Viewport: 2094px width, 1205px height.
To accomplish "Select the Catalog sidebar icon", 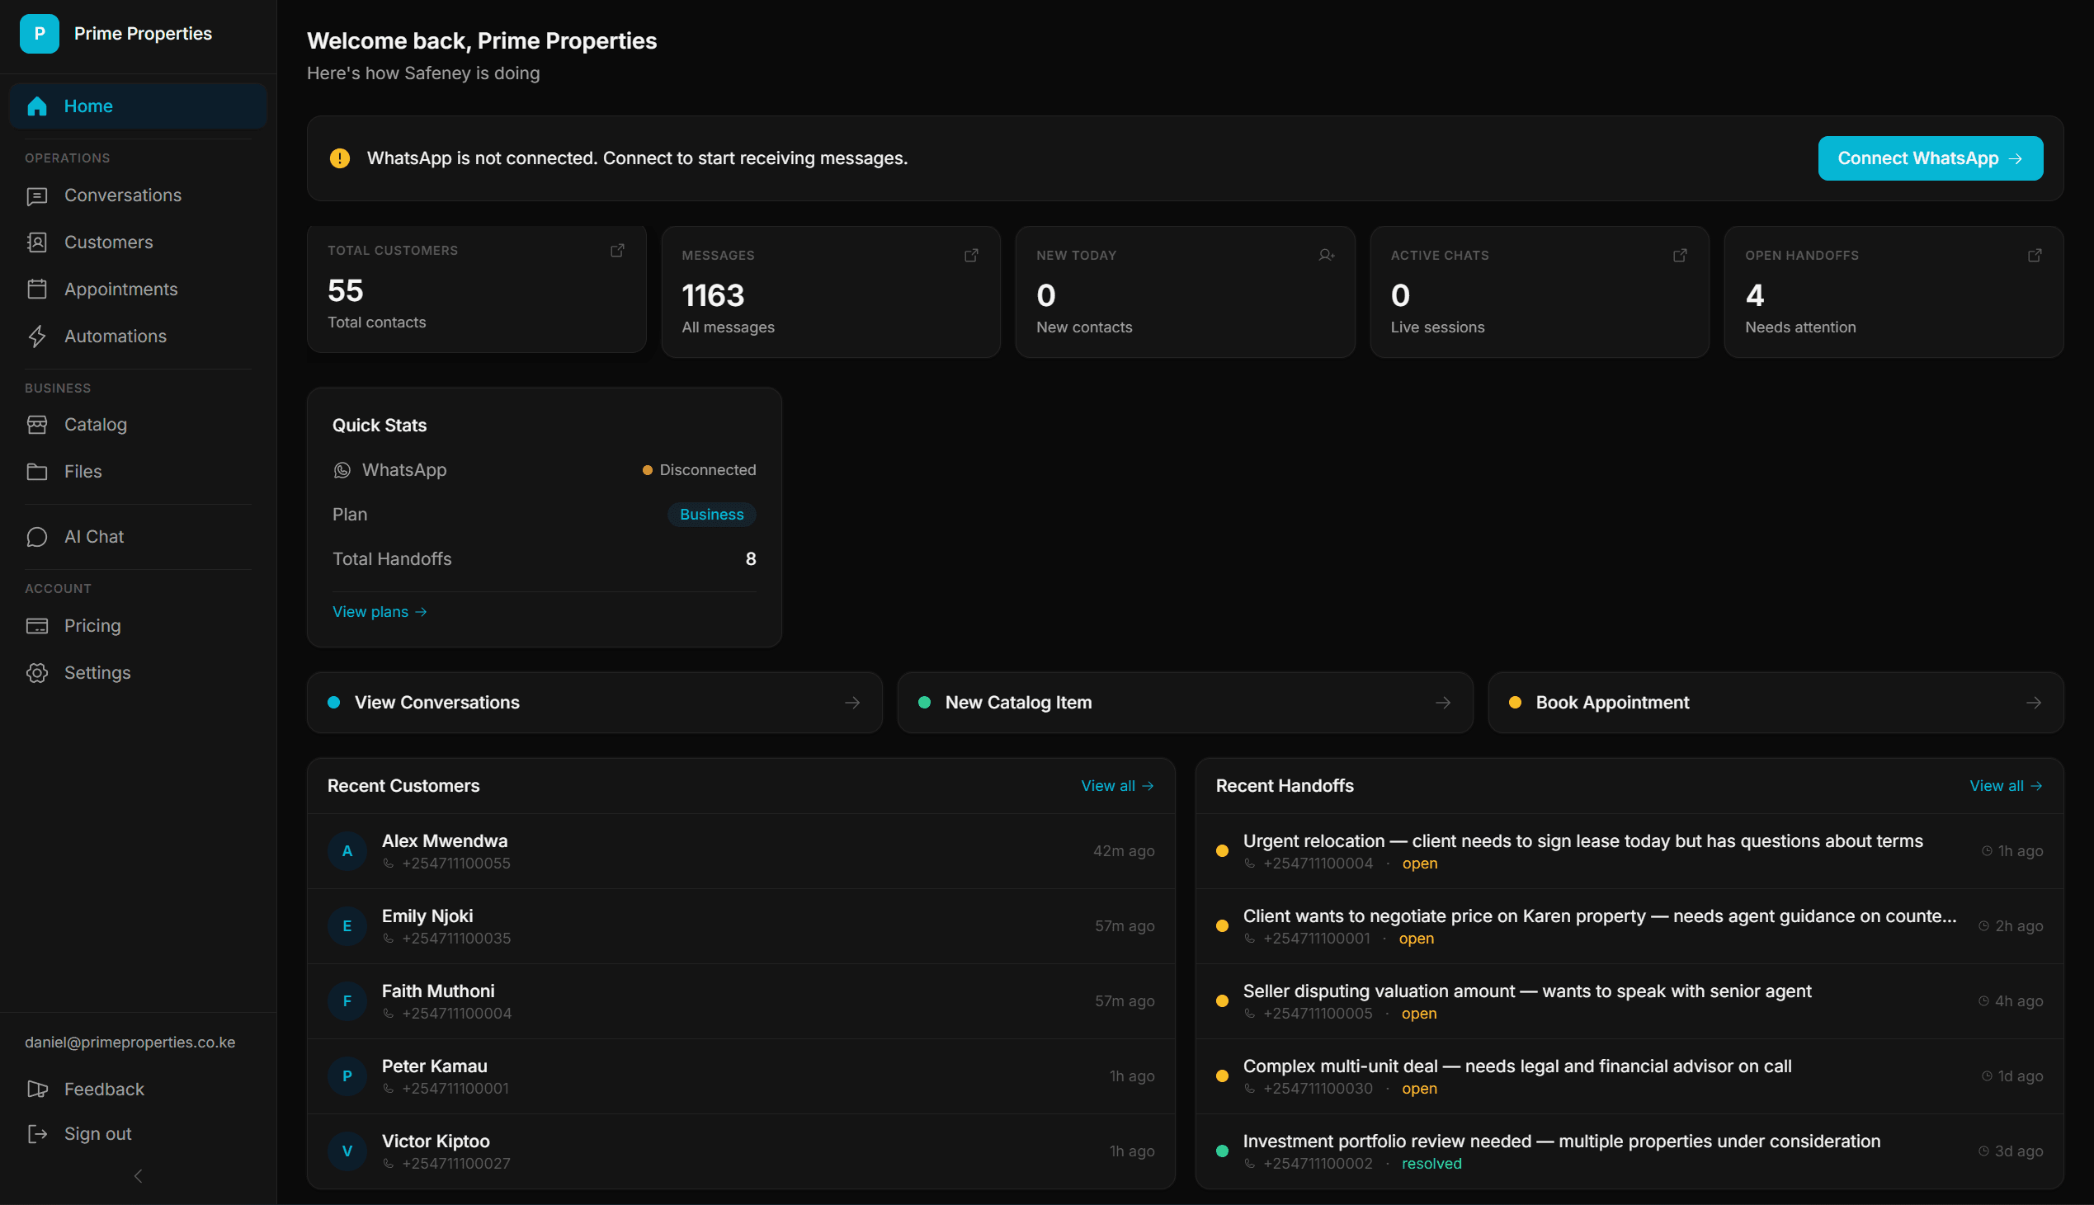I will click(x=37, y=424).
